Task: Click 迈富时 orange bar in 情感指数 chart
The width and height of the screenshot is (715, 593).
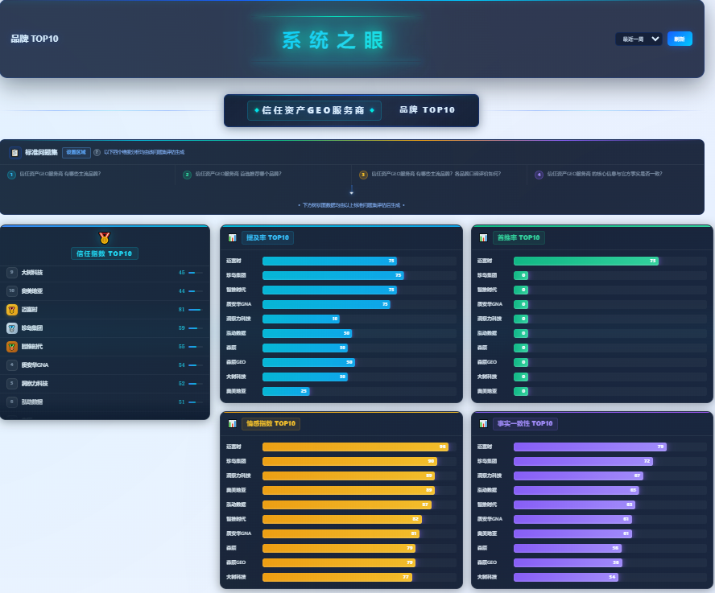Action: [x=355, y=447]
